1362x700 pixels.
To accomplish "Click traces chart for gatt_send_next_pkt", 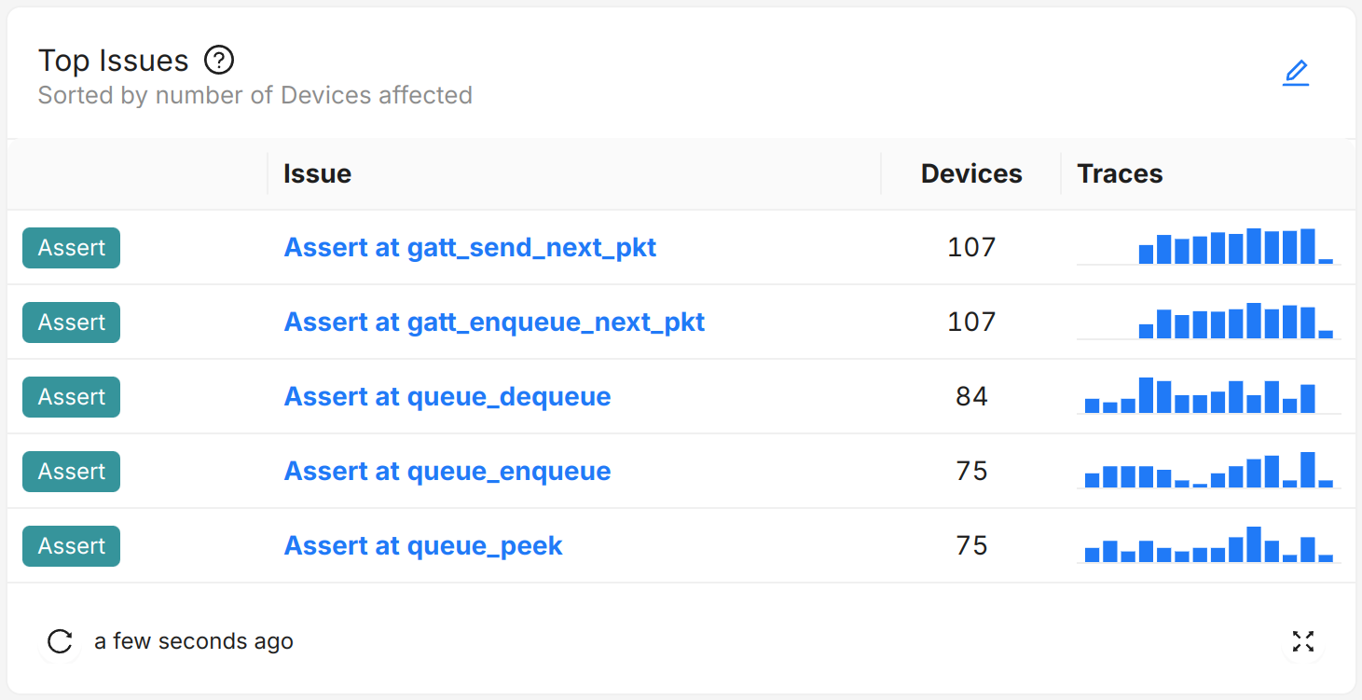I will coord(1208,248).
